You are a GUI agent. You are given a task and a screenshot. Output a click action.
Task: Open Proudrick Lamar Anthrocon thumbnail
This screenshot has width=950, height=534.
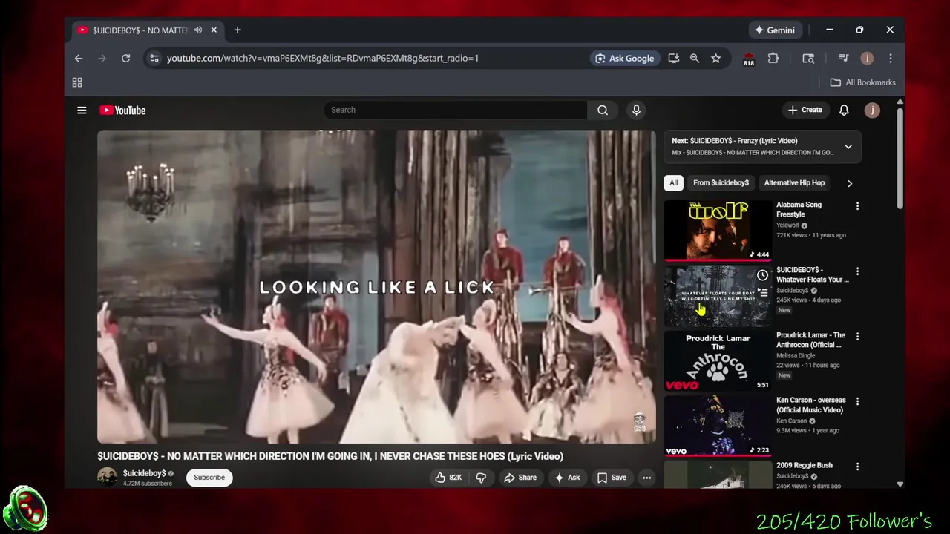click(x=718, y=360)
